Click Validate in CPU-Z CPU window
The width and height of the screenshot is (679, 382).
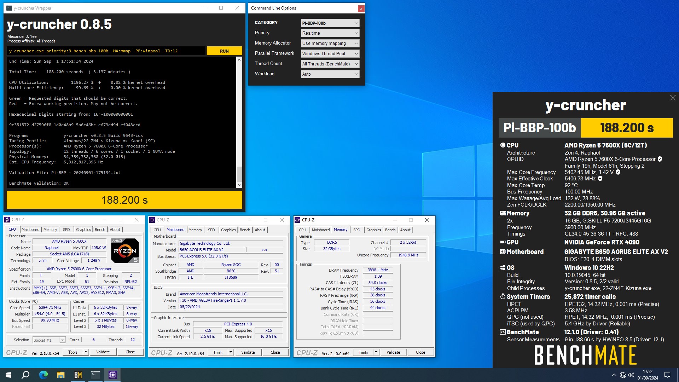(x=103, y=352)
